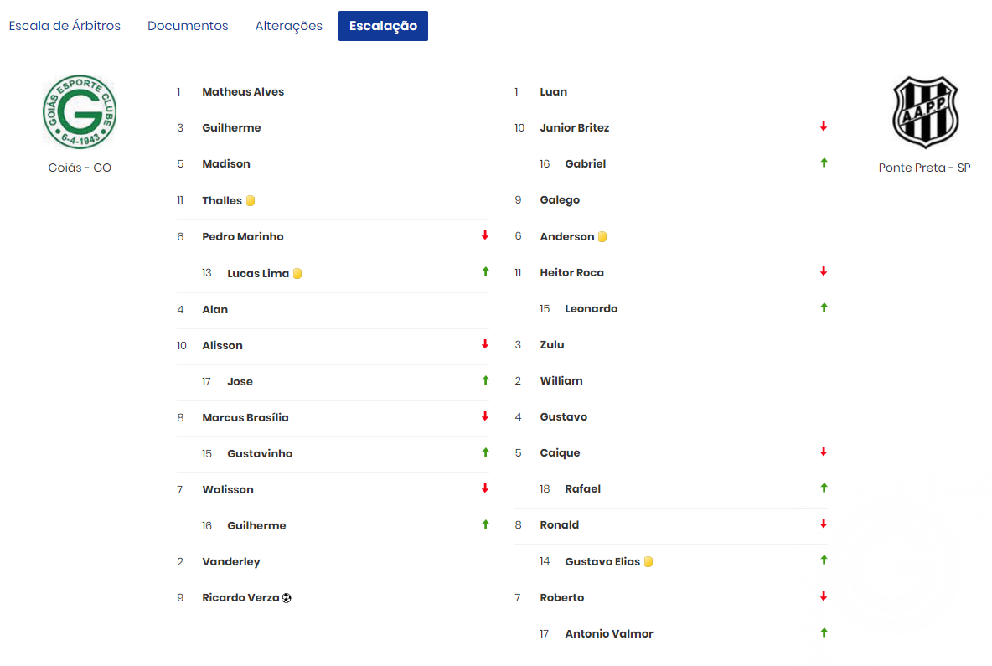Viewport: 992px width, 666px height.
Task: Select the active Escalação tab
Action: click(384, 26)
